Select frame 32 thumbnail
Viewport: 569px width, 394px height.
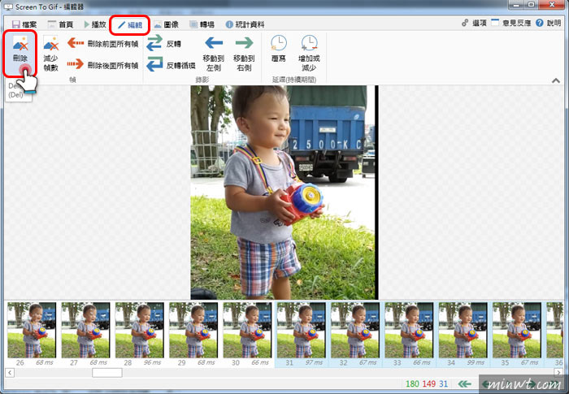355,334
